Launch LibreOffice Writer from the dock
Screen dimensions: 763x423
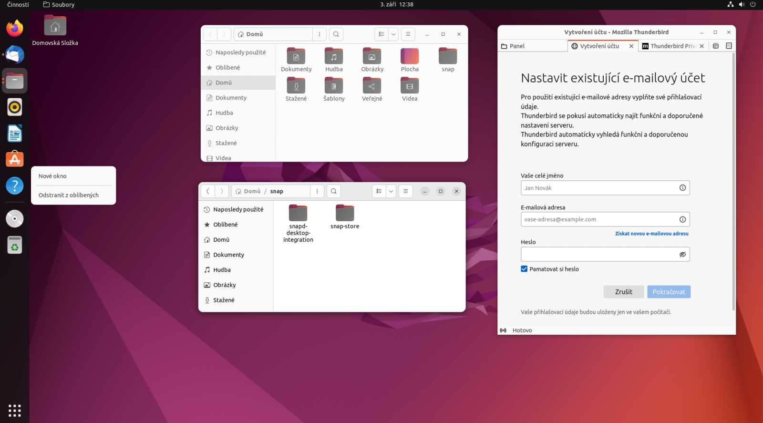click(15, 133)
